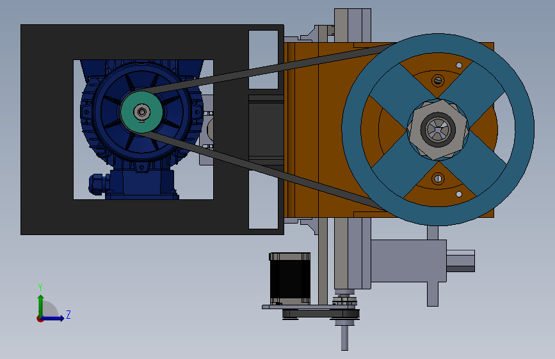Click the green Y axis of the triad

click(41, 306)
